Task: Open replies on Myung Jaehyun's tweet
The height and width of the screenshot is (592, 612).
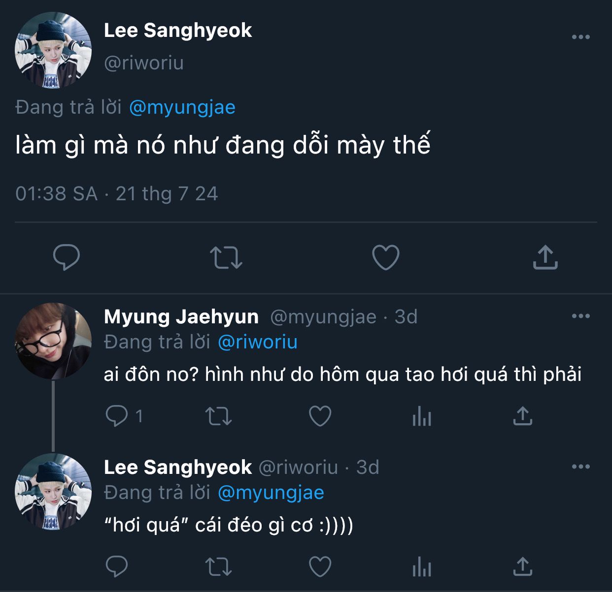Action: pos(117,417)
